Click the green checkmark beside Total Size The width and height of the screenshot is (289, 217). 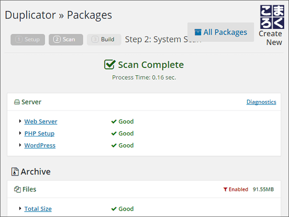pos(114,209)
